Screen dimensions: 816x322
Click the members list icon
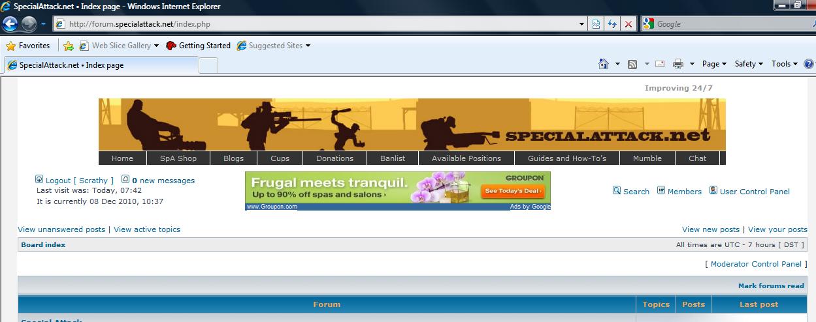661,190
